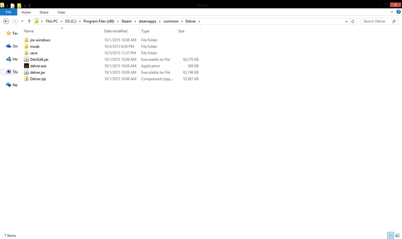Click the Delver breadcrumb in address bar

tap(191, 21)
